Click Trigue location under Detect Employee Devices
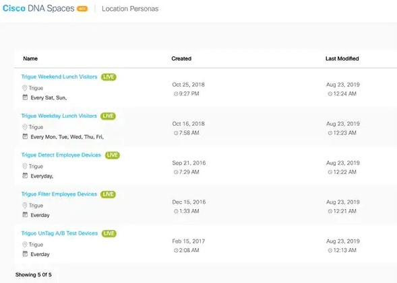 coord(36,166)
